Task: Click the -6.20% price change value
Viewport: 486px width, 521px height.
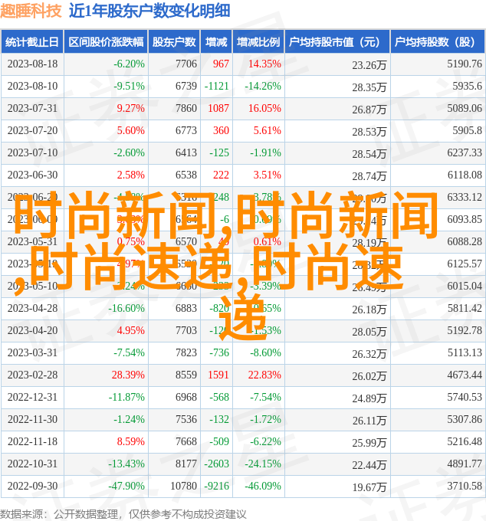Action: (x=129, y=64)
